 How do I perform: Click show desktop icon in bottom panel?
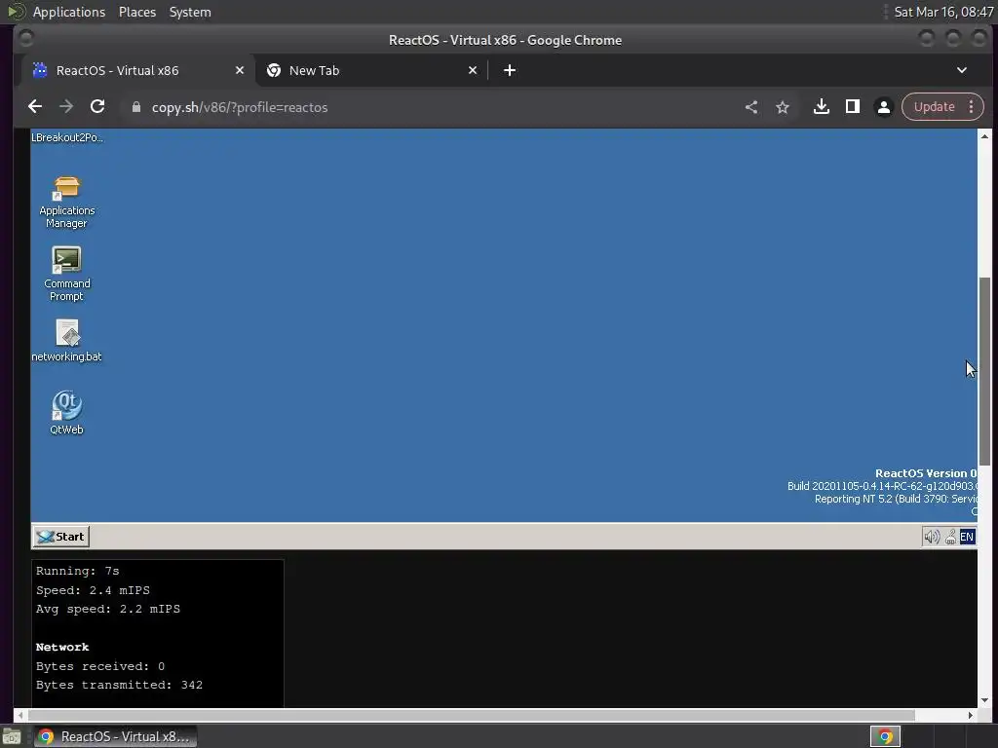click(12, 737)
